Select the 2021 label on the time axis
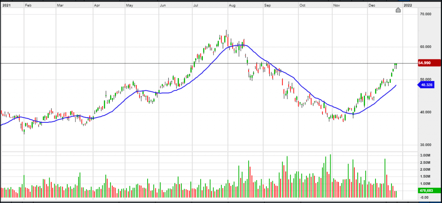This screenshot has height=203, width=442. coord(7,6)
